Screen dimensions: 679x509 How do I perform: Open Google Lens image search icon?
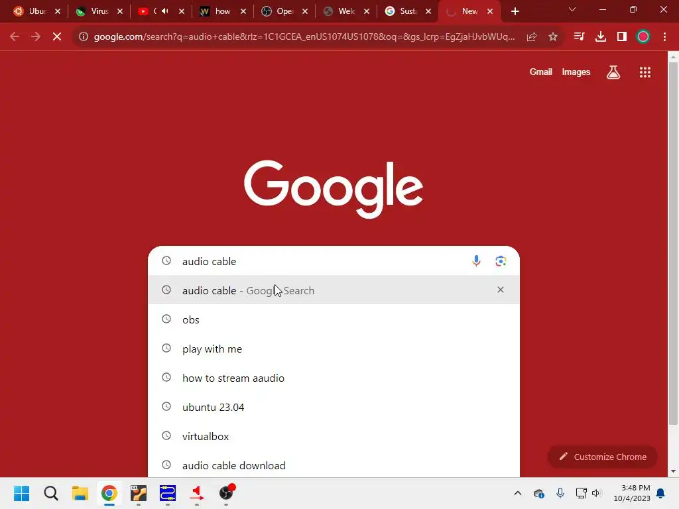[501, 261]
